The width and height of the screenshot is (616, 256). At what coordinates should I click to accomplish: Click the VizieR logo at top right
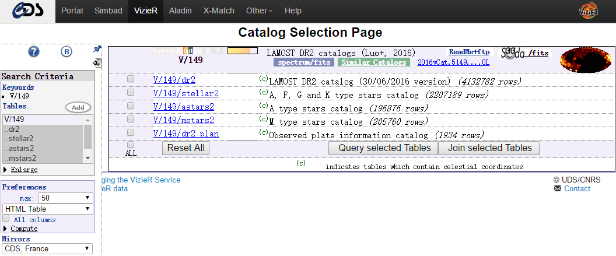(x=587, y=10)
